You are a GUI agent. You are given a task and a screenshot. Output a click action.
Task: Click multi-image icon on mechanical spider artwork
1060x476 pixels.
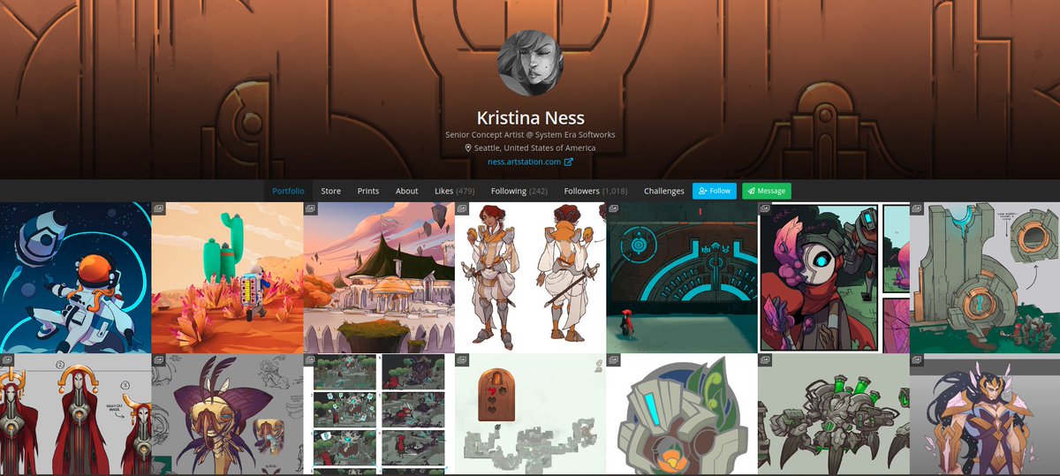(x=765, y=360)
